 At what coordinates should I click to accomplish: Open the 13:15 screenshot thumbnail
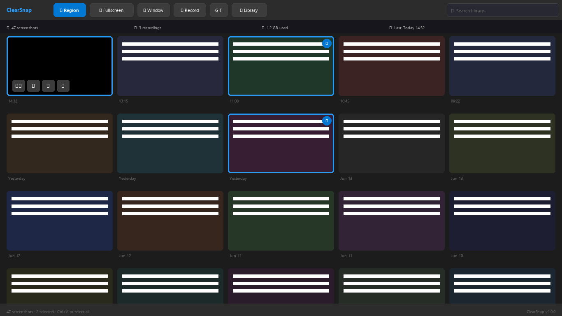tap(170, 66)
